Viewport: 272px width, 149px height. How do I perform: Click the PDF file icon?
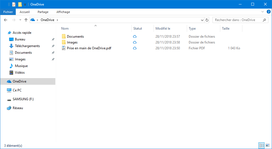(64, 48)
